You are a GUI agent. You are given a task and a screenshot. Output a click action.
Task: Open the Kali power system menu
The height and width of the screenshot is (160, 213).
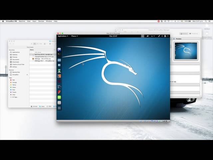tap(166, 36)
